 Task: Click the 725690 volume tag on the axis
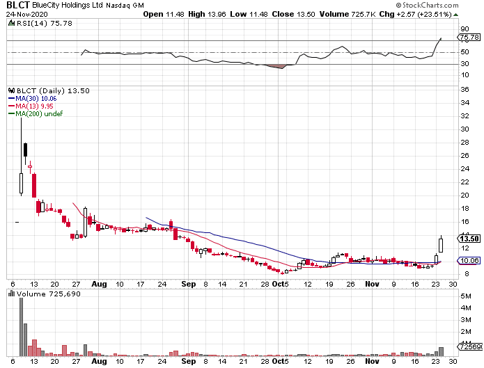pyautogui.click(x=469, y=346)
